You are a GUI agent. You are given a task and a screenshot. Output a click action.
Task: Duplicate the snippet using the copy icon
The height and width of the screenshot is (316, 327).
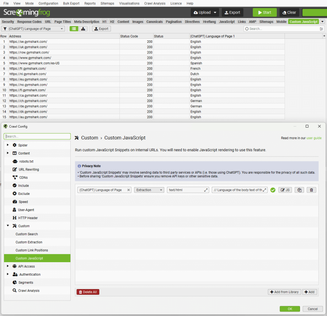click(300, 190)
